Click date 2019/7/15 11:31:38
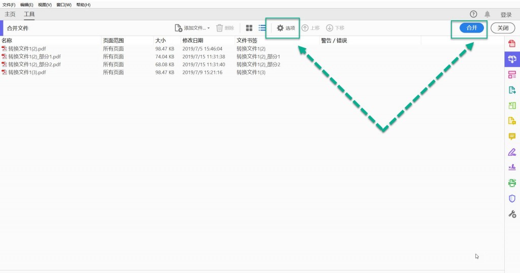The width and height of the screenshot is (520, 273). pos(204,56)
